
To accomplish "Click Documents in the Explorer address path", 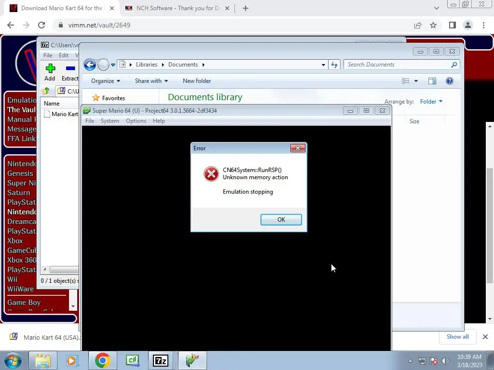I will point(183,65).
